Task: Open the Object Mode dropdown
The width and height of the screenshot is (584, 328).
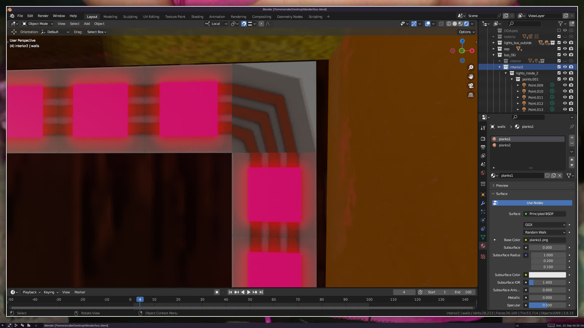Action: [38, 24]
